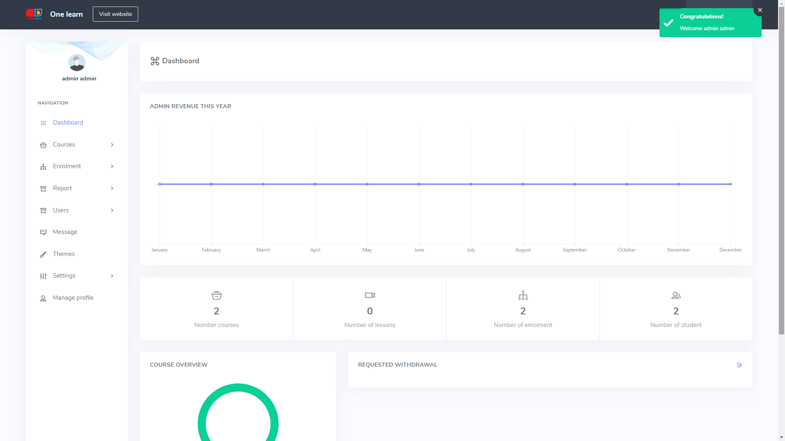Expand the Settings menu chevron
Viewport: 785px width, 441px height.
[x=112, y=276]
